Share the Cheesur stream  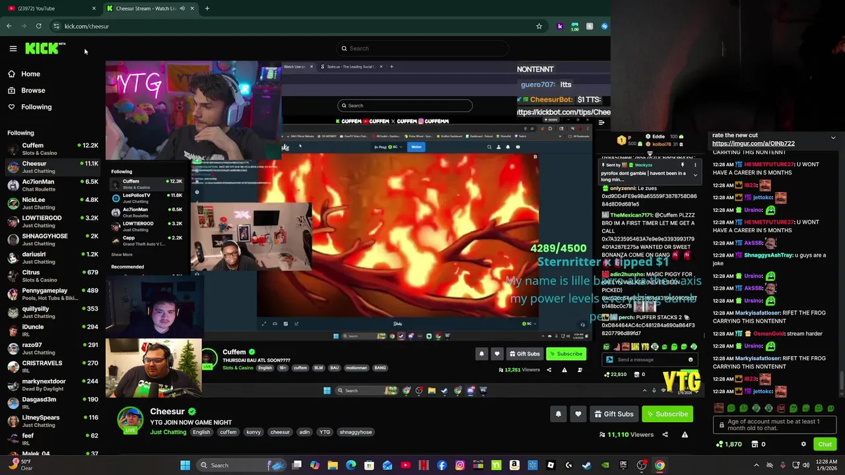tap(665, 435)
